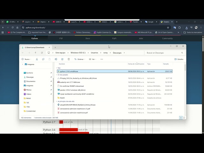
Task: Click the search magnifier in Buscar en Descargas
Action: pyautogui.click(x=182, y=53)
